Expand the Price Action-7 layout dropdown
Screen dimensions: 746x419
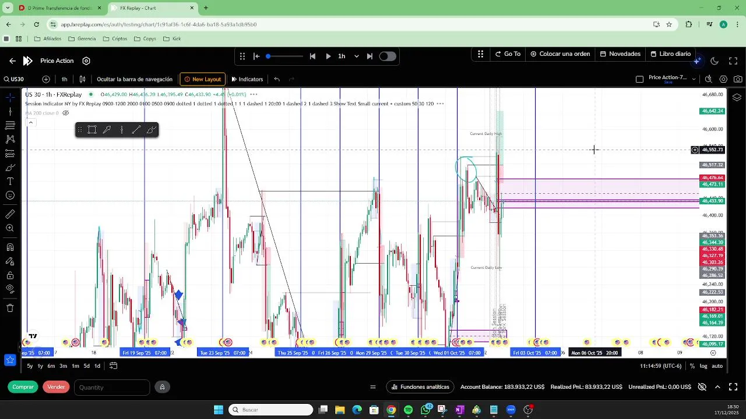694,79
